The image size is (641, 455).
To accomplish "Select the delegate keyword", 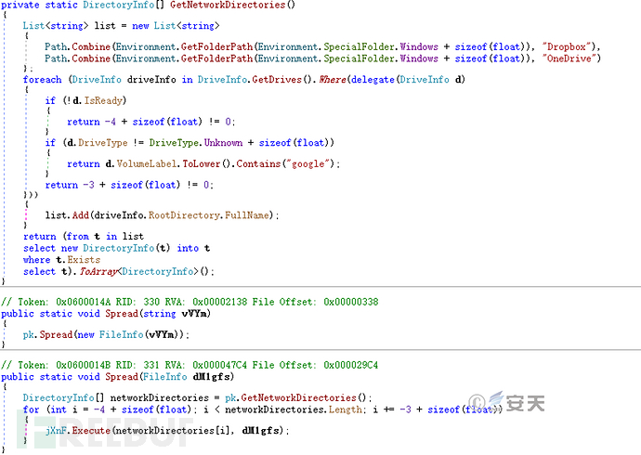I will click(x=373, y=80).
